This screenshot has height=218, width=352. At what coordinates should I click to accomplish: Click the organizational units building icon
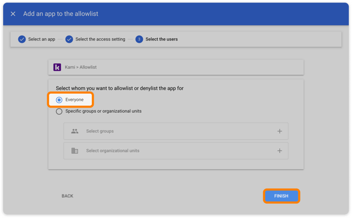pos(75,150)
